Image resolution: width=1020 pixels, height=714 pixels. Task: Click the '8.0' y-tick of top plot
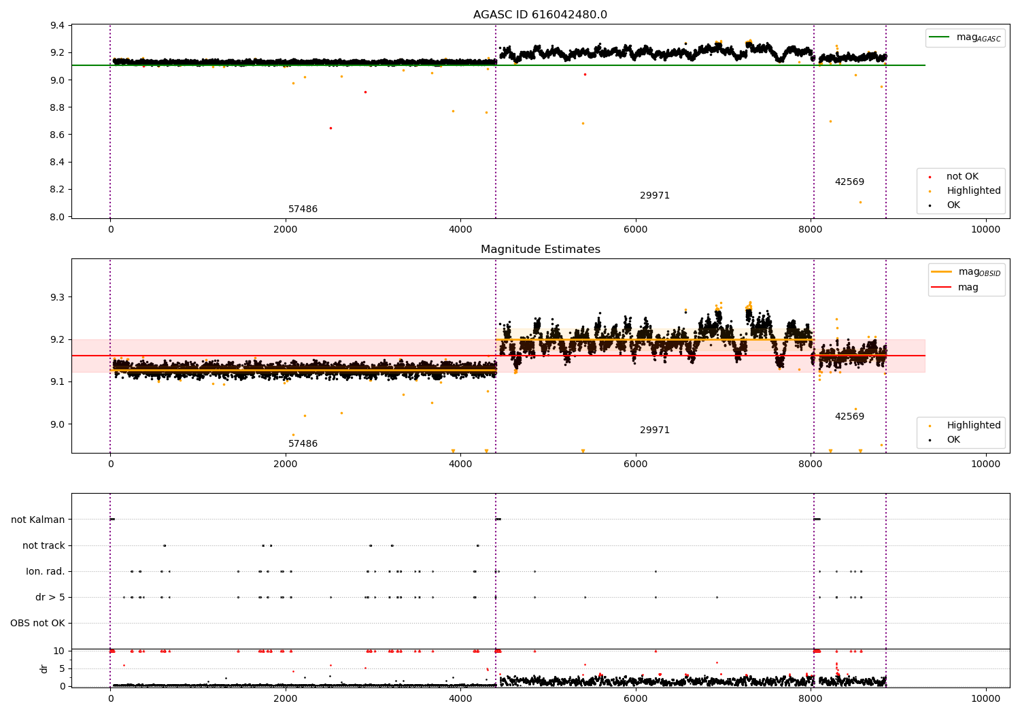tap(58, 217)
